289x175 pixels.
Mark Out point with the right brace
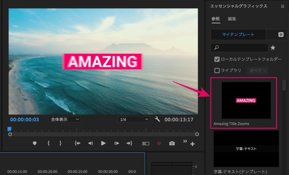coord(60,143)
